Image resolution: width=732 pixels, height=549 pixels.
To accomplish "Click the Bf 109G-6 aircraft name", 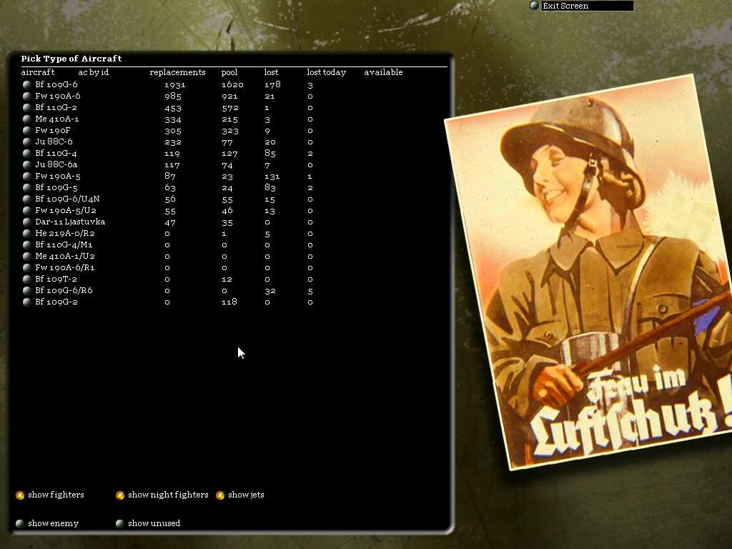I will click(x=56, y=84).
